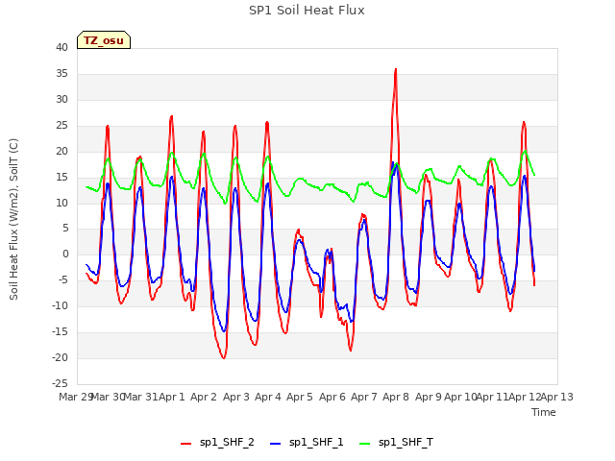Click the y-axis label Soil Heat Flux (W/m2), SoilT (C)
The image size is (615, 461).
(x=13, y=219)
